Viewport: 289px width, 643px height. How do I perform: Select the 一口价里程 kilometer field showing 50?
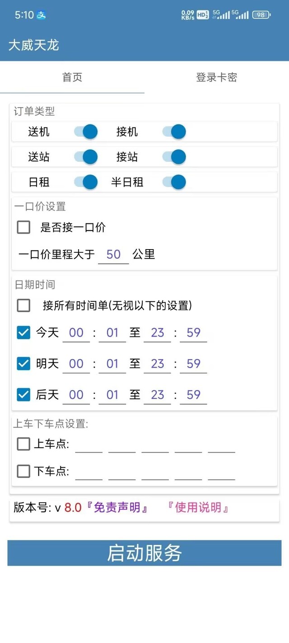pos(113,254)
